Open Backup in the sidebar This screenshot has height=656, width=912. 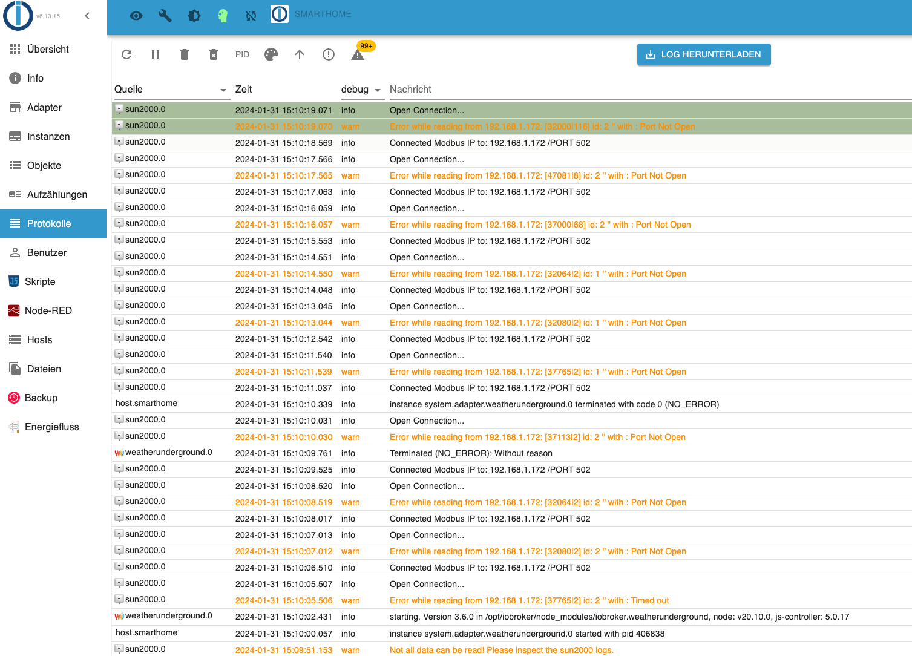[53, 398]
